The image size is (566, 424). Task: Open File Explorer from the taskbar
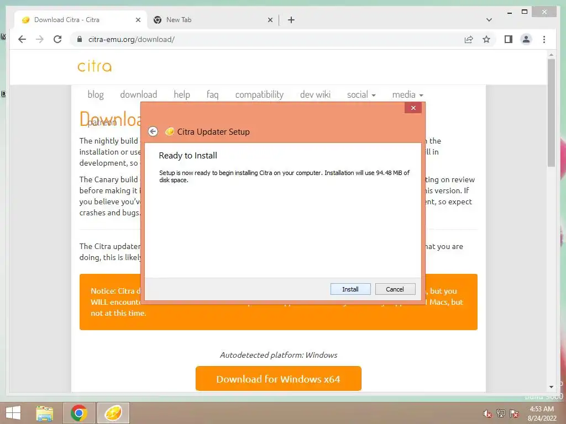pos(45,413)
